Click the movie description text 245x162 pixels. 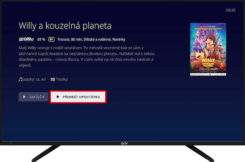[x=86, y=56]
